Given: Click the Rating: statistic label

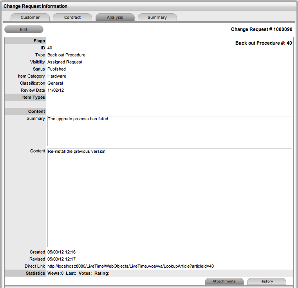Looking at the screenshot, I should coord(102,273).
